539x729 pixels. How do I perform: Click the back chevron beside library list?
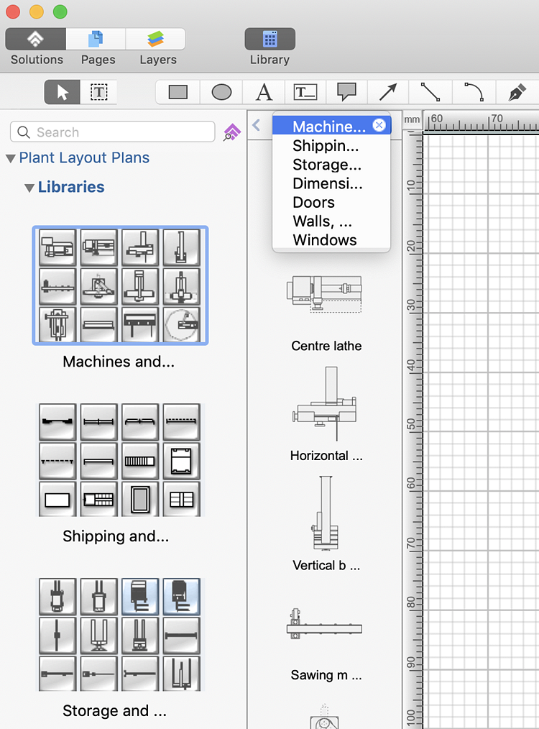pyautogui.click(x=257, y=126)
